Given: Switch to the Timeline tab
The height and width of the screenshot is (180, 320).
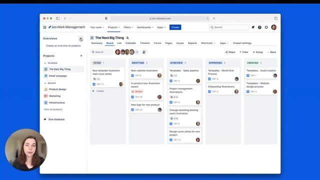Looking at the screenshot, I should click(145, 43).
